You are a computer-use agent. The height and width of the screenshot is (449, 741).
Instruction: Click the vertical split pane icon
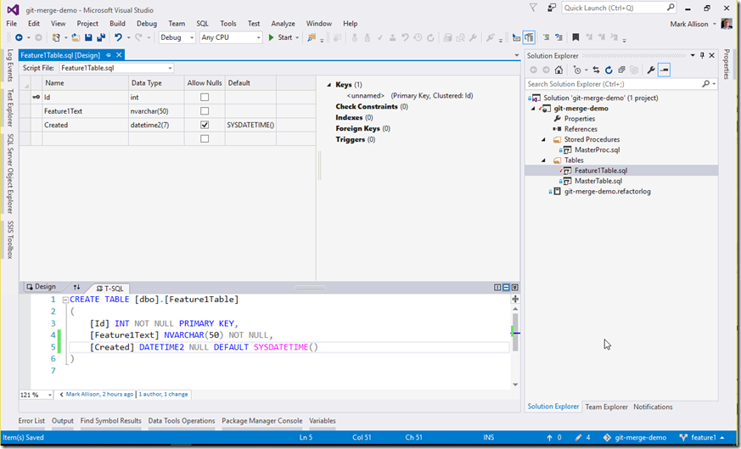pos(497,288)
